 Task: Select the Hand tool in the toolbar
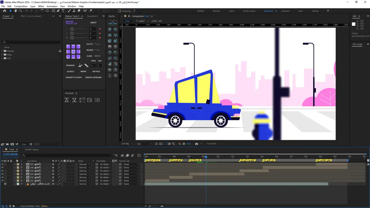click(x=16, y=11)
